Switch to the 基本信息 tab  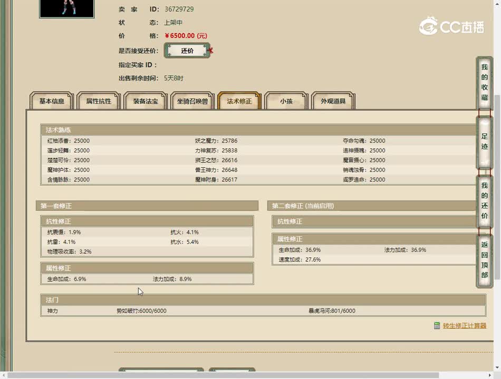pos(52,101)
